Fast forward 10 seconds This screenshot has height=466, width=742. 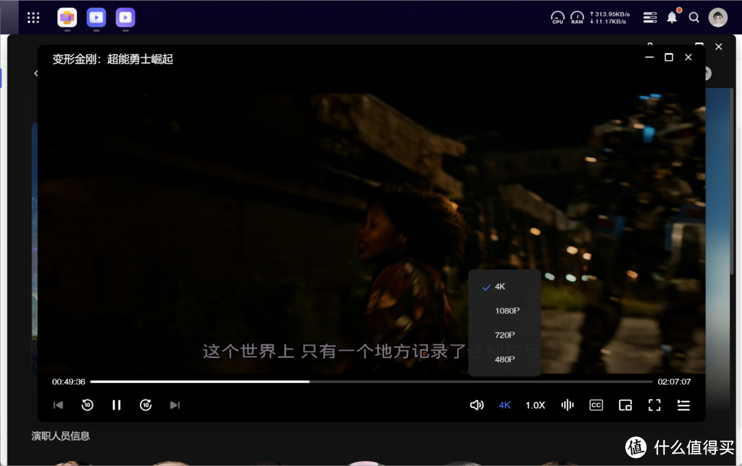click(x=146, y=405)
